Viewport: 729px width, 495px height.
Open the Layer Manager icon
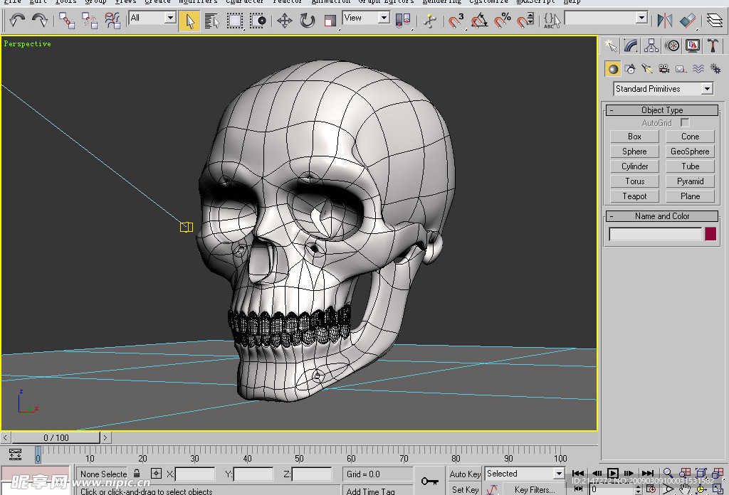point(715,21)
